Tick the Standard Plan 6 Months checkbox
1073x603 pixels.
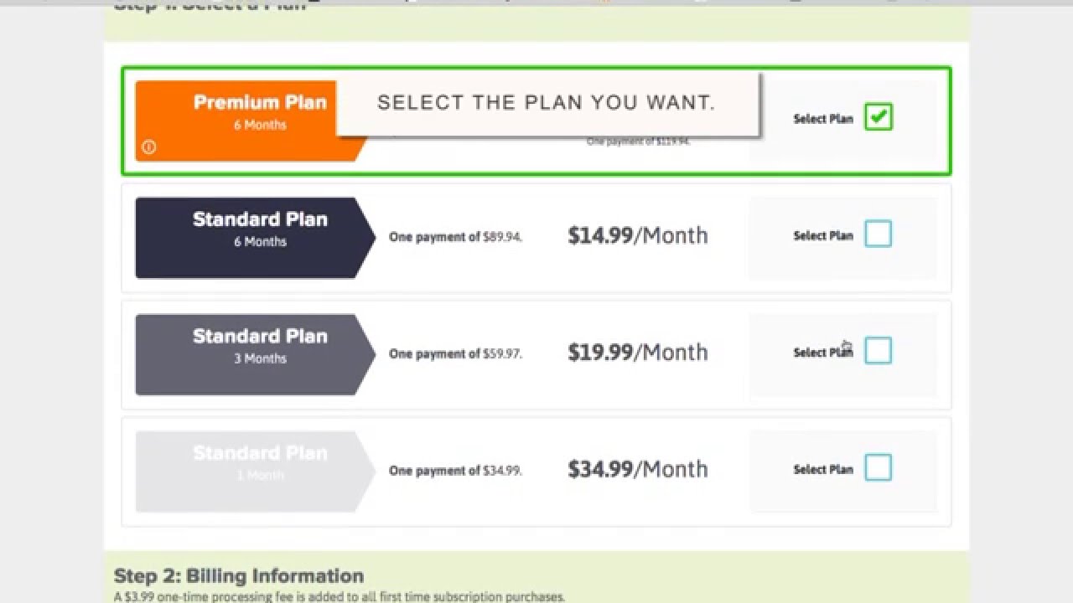click(x=879, y=234)
